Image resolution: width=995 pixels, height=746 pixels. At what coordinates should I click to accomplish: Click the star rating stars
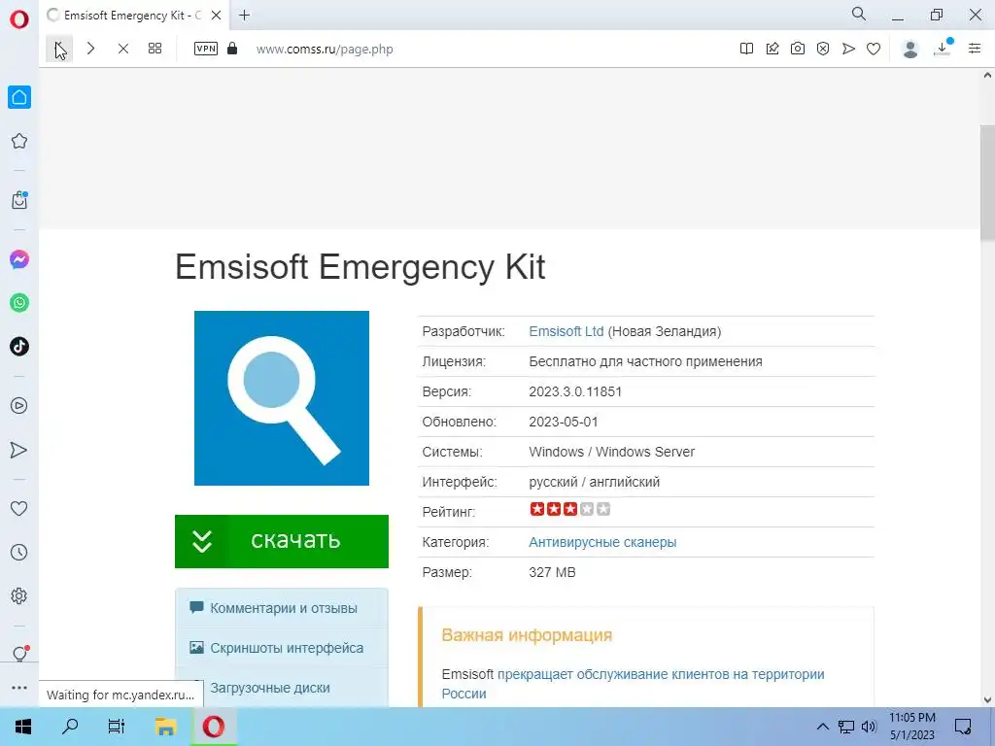569,509
